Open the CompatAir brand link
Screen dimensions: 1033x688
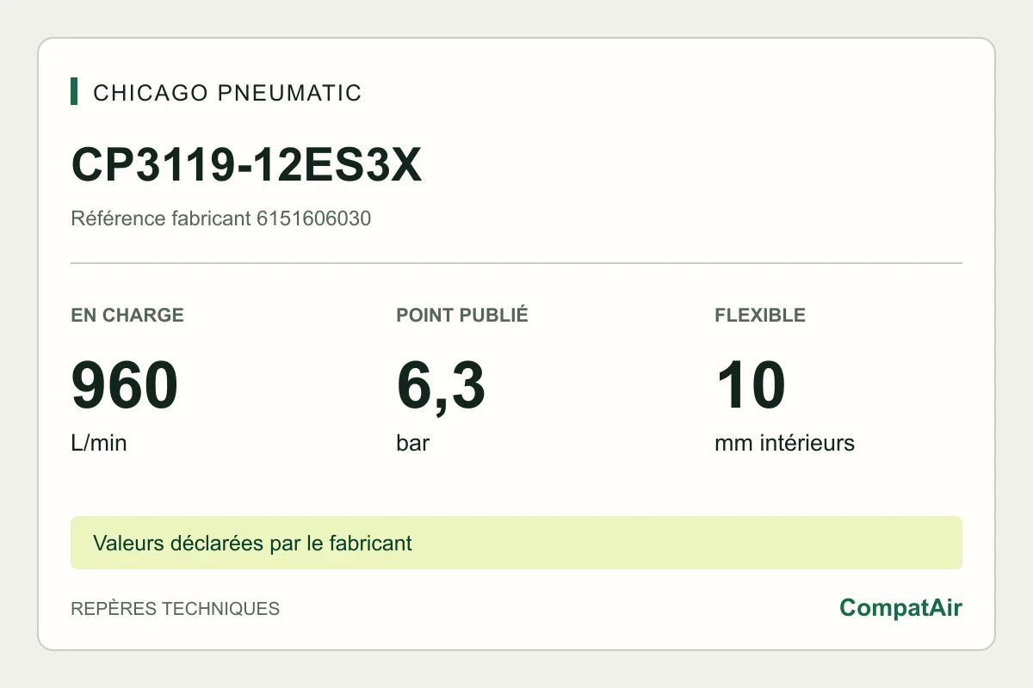901,608
